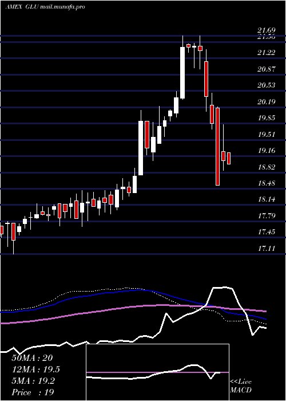Click the AMEX GLU mail.munafa.pro title text

(x=45, y=7)
